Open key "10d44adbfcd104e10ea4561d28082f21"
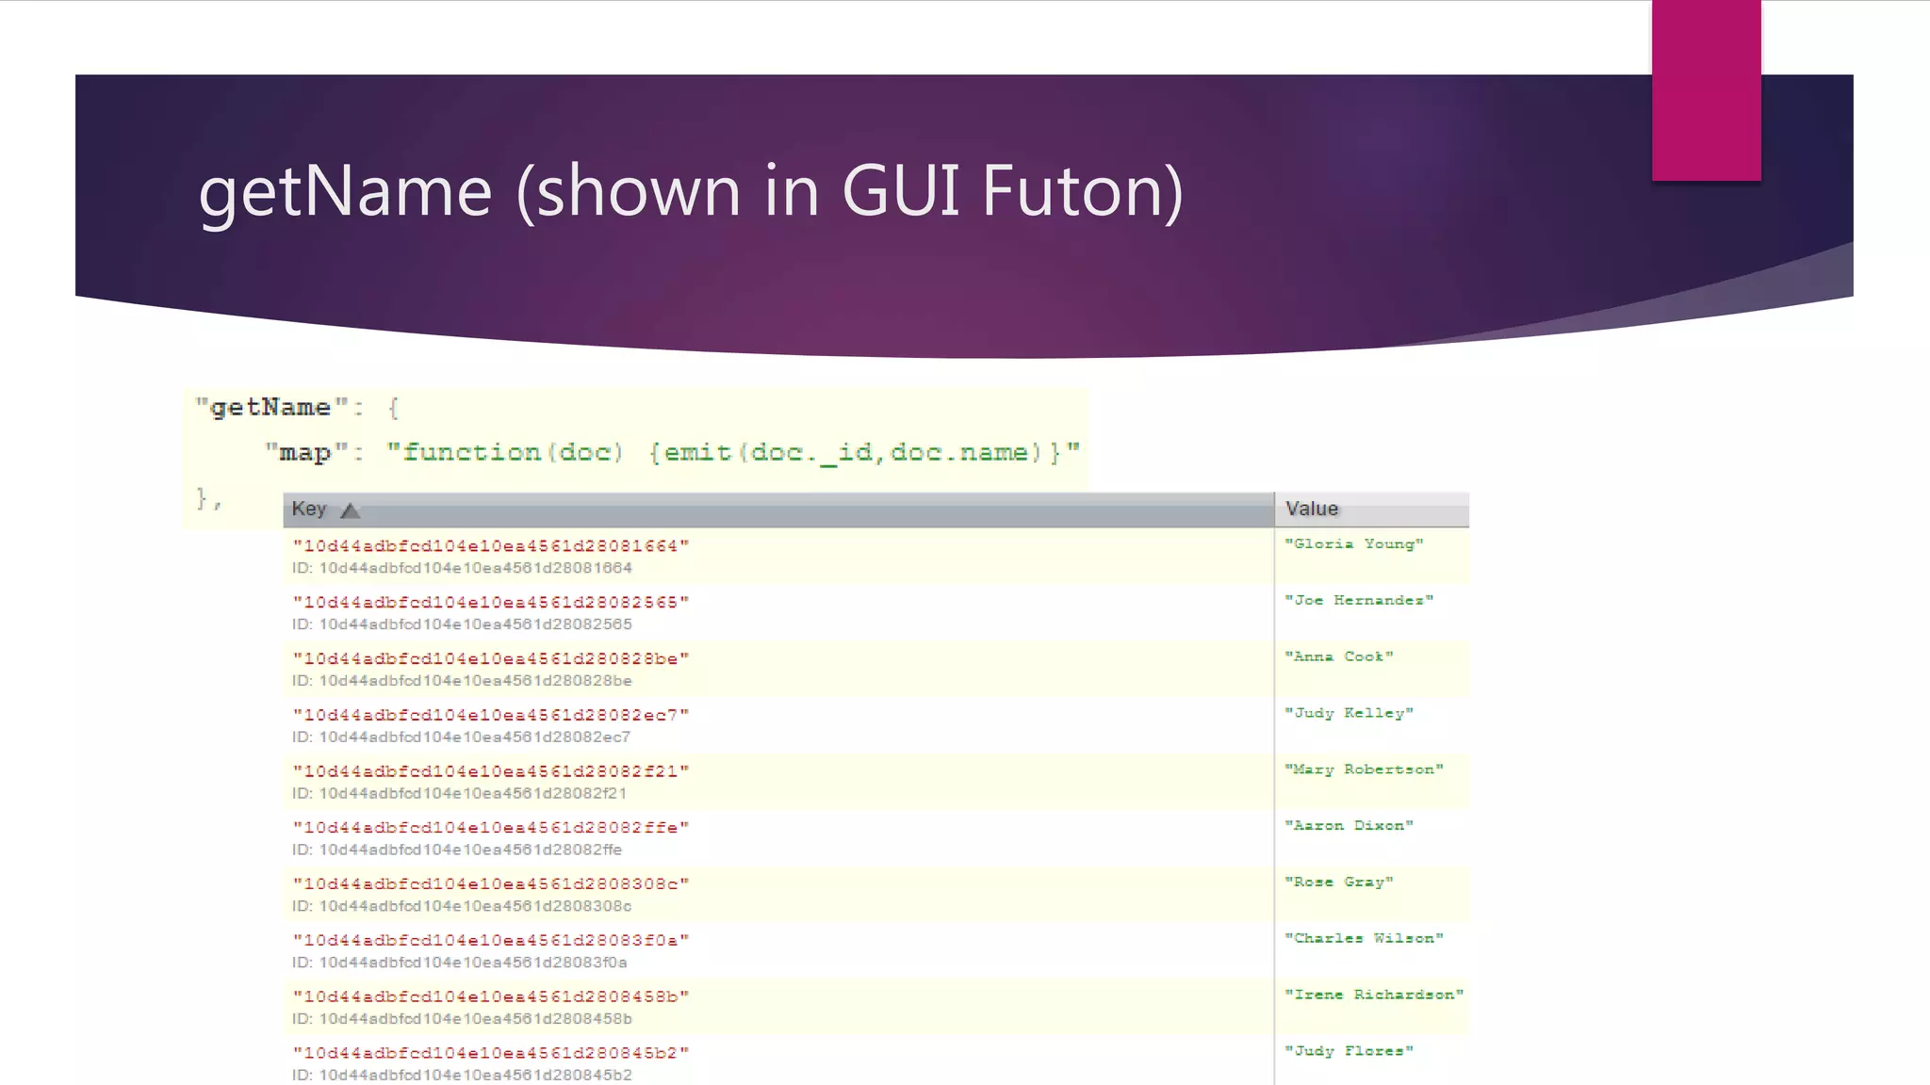The height and width of the screenshot is (1085, 1930). (491, 771)
